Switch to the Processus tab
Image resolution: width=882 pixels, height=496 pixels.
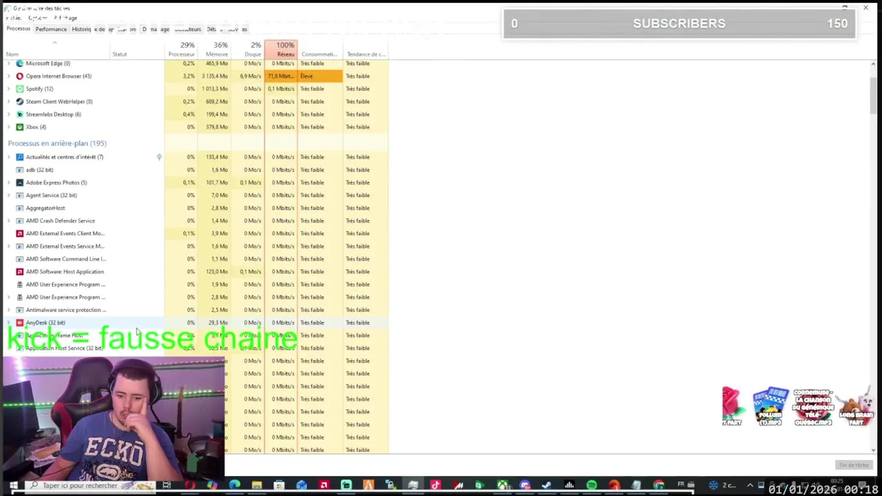19,29
